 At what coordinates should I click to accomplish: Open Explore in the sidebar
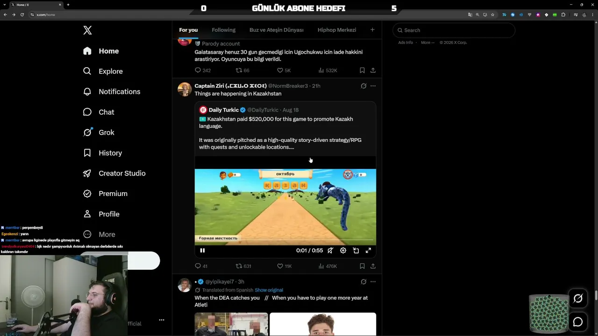pos(103,71)
